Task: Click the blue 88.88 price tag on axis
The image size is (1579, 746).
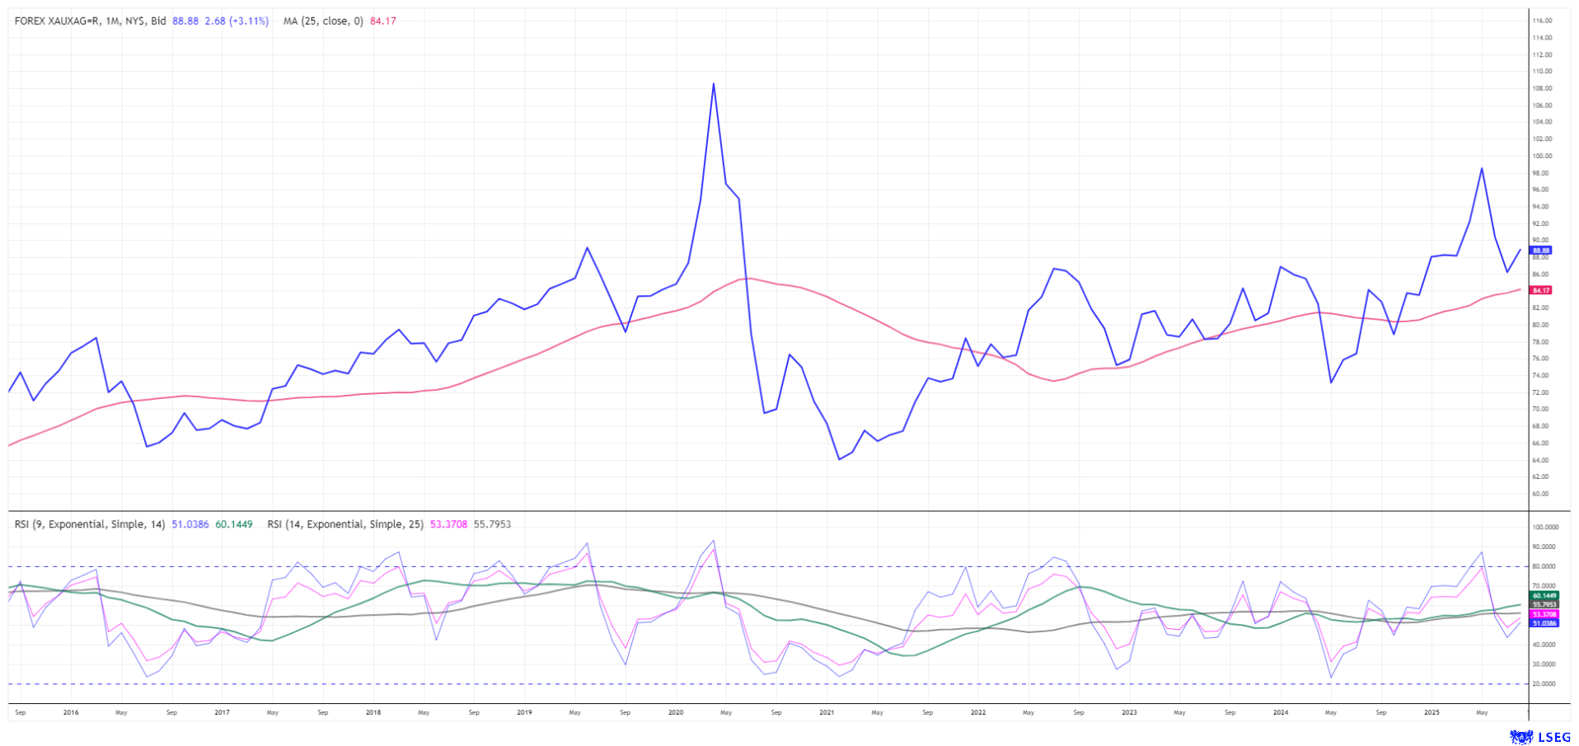Action: 1540,250
